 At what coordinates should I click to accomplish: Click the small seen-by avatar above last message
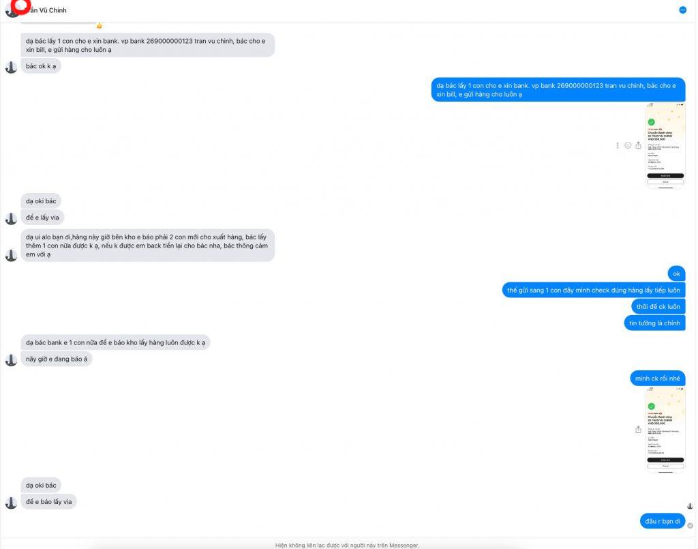690,506
